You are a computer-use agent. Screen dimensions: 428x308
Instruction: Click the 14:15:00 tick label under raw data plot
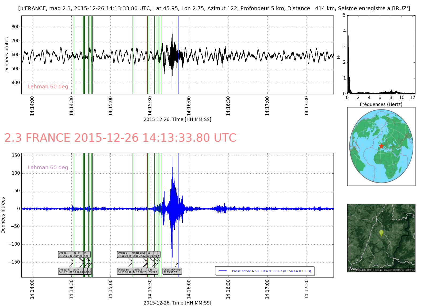point(110,106)
